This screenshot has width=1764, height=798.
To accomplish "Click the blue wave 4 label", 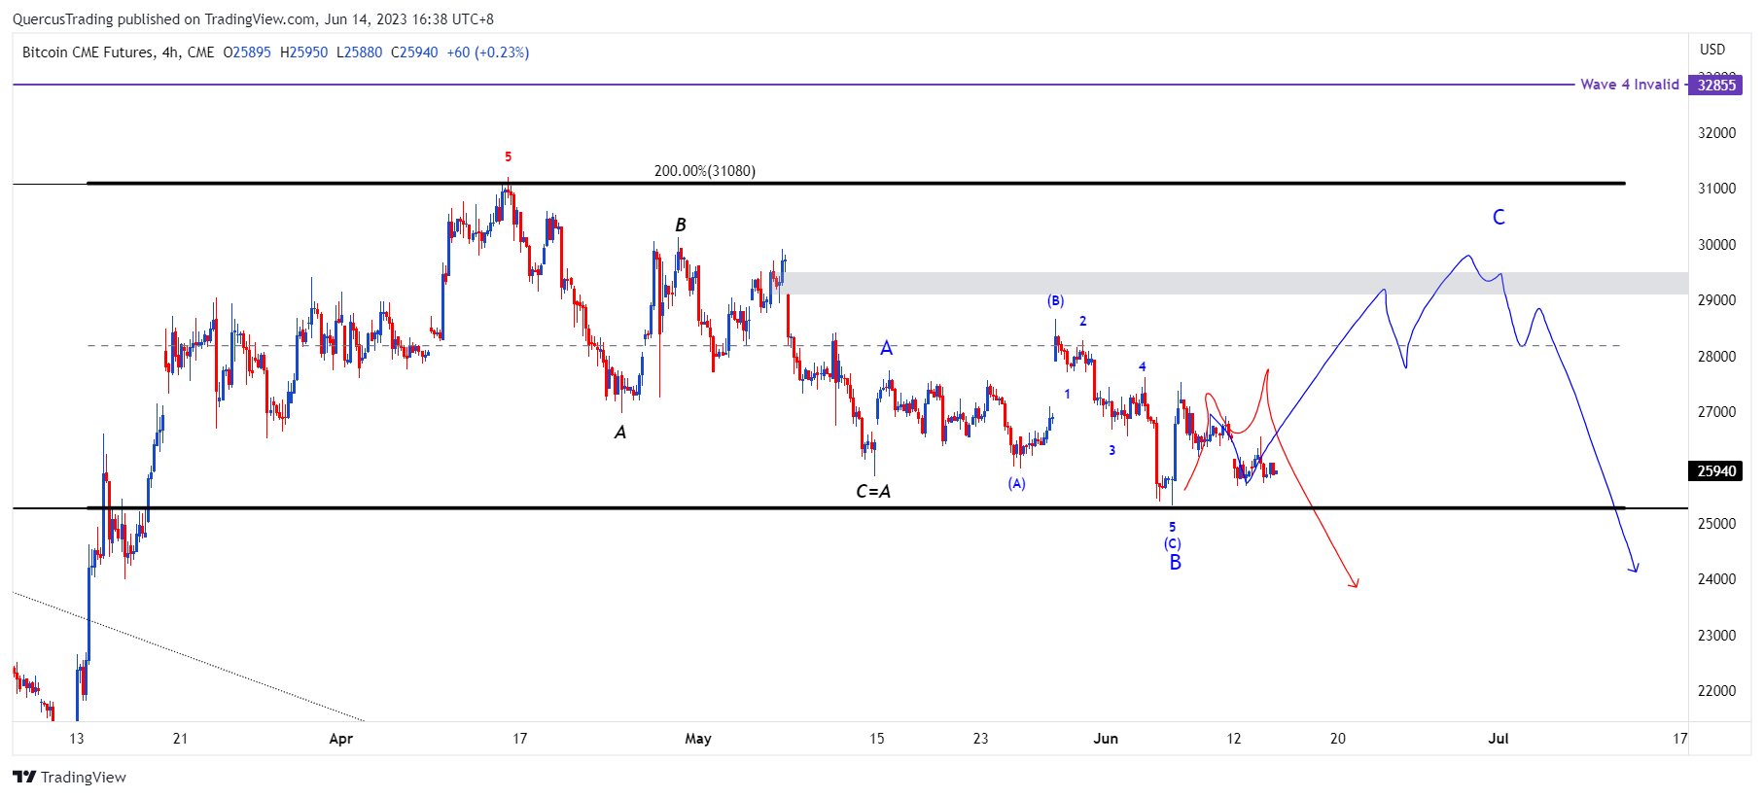I will point(1143,367).
